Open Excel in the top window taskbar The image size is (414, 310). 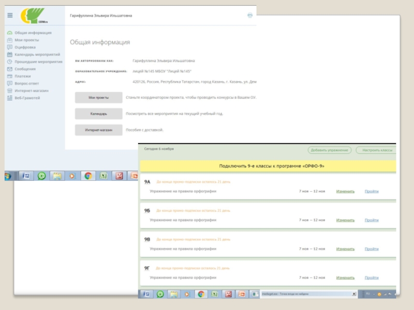pos(103,176)
